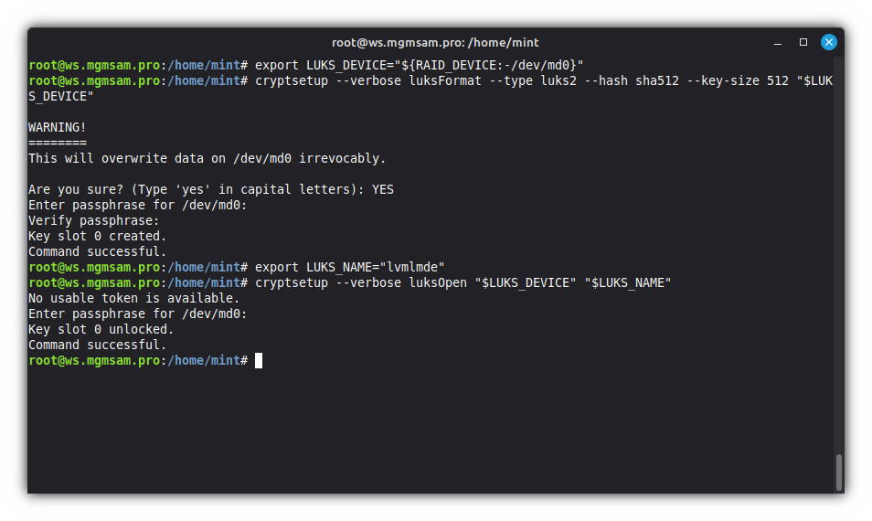The image size is (872, 521).
Task: Click the terminal vertical scrollbar thumb
Action: coord(839,472)
